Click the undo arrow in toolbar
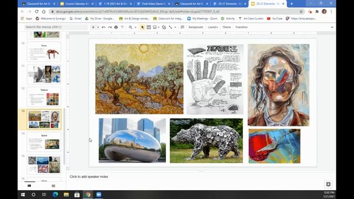354x199 pixels. tap(103, 27)
